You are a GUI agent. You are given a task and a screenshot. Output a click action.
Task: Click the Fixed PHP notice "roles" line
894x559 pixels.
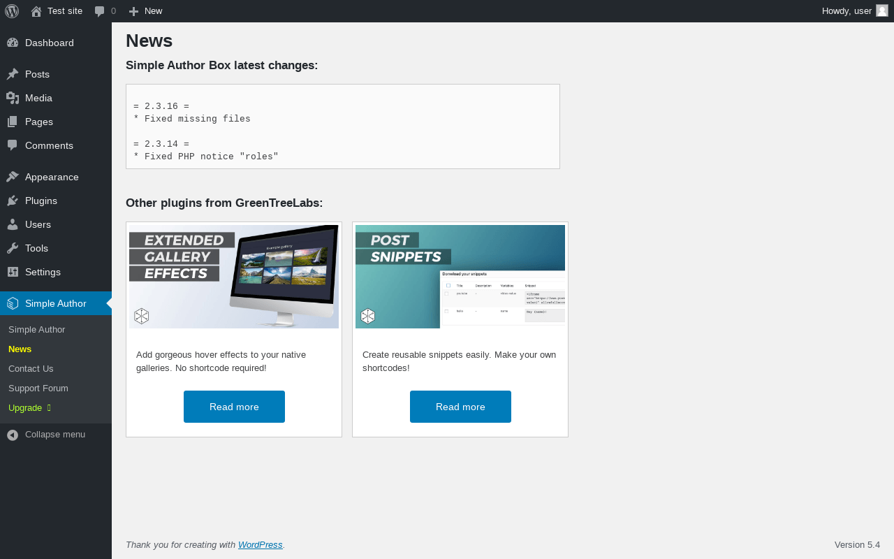pyautogui.click(x=206, y=157)
